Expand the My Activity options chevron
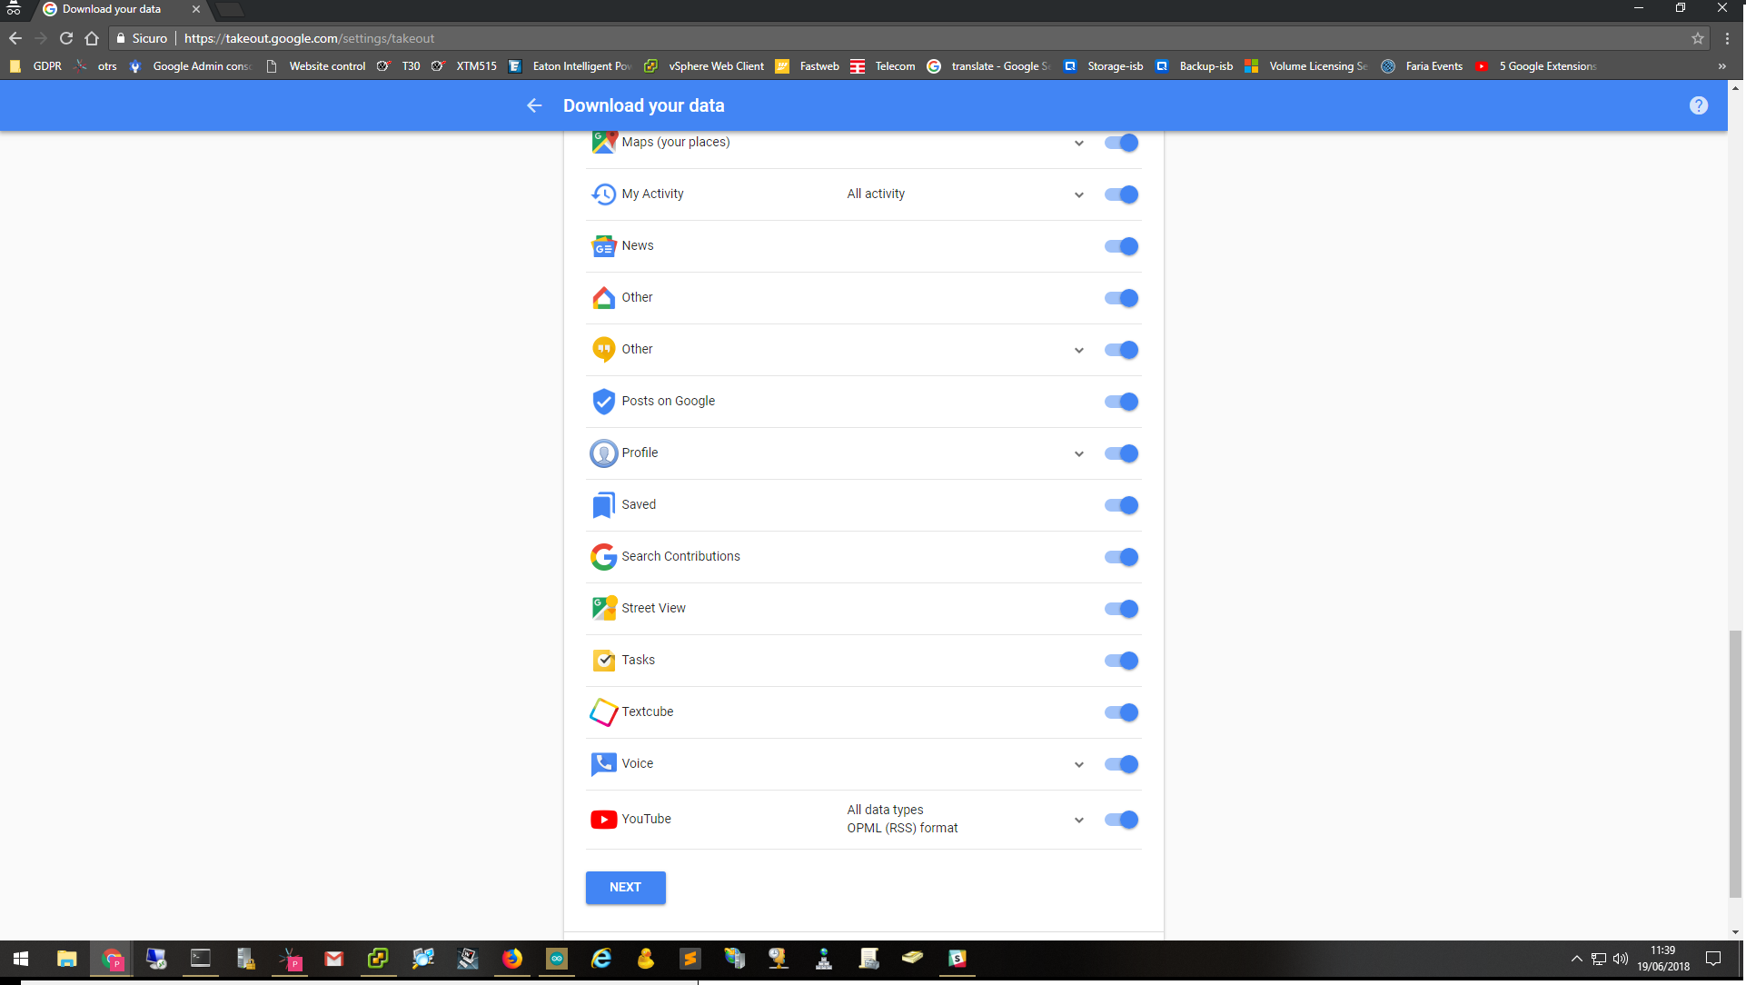 pyautogui.click(x=1078, y=194)
